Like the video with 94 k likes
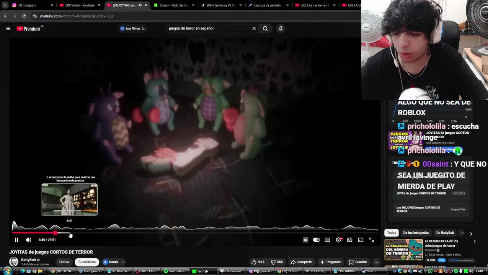Image resolution: width=488 pixels, height=275 pixels. click(258, 262)
